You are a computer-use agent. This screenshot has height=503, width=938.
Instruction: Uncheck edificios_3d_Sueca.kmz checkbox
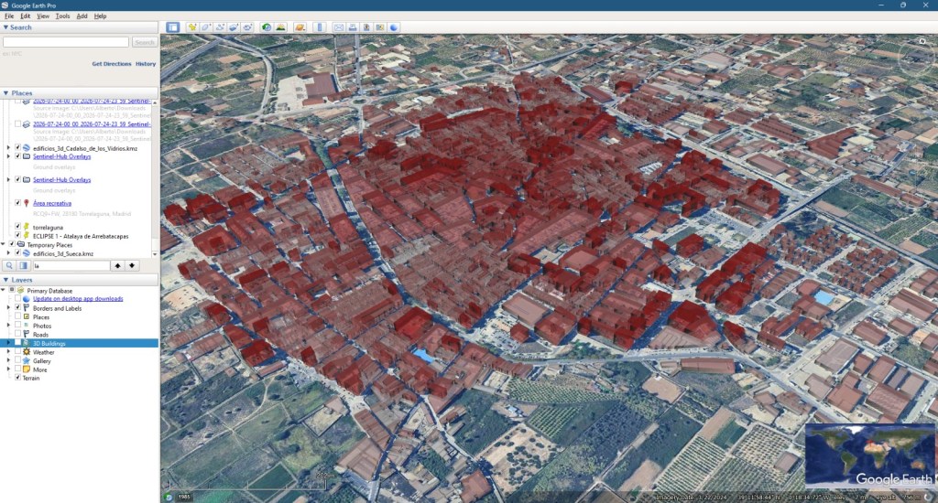point(18,253)
